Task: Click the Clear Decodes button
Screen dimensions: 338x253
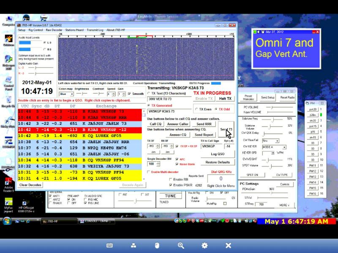Action: 30,185
